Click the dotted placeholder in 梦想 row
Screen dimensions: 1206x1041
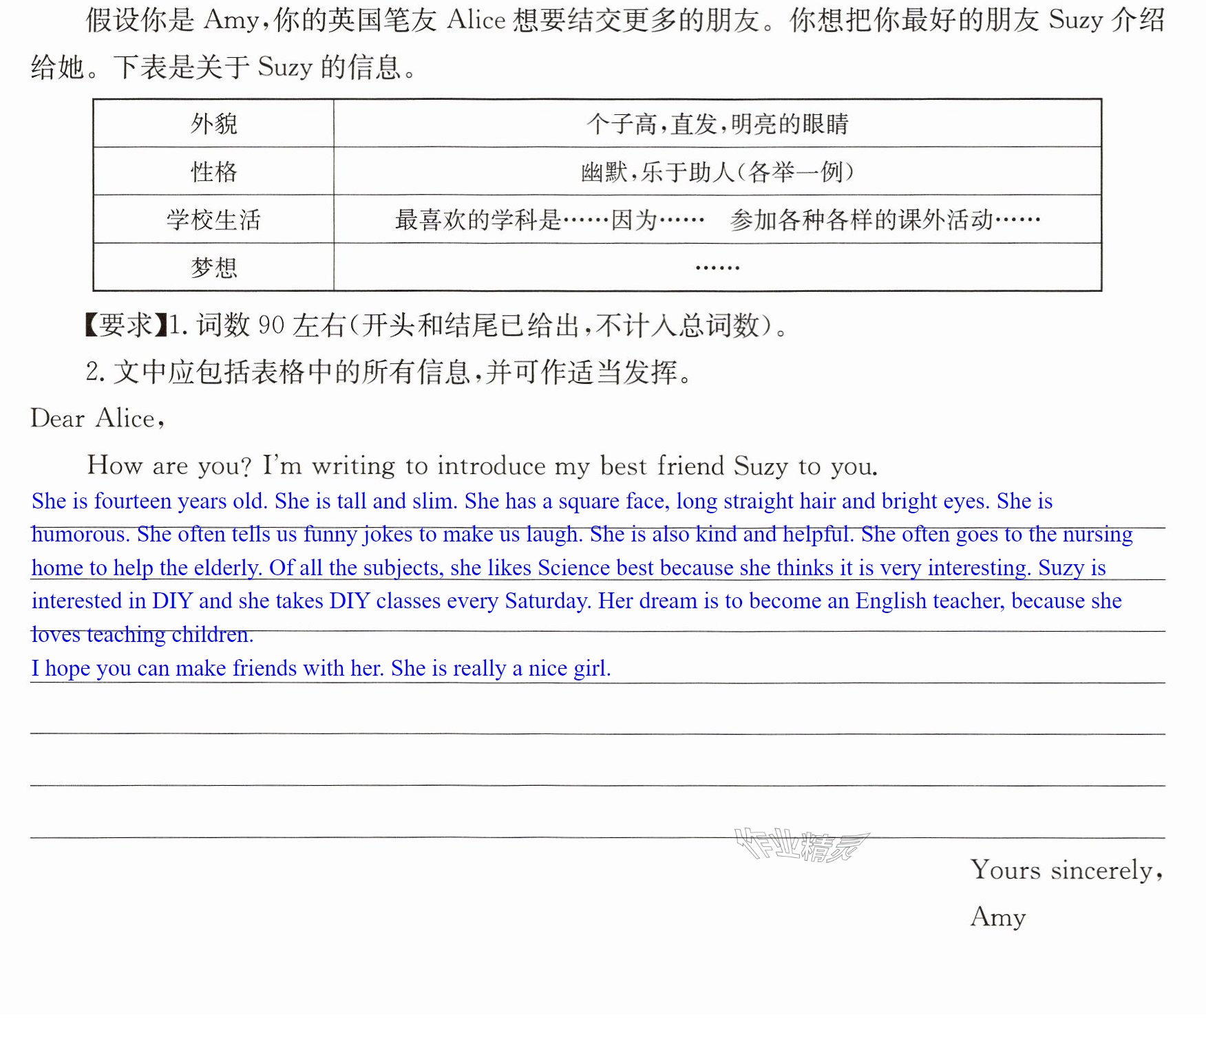[717, 267]
